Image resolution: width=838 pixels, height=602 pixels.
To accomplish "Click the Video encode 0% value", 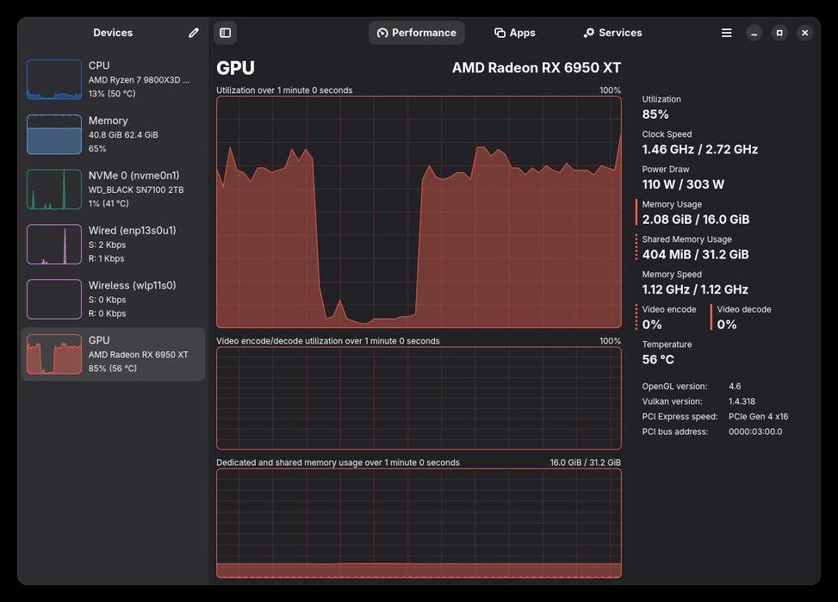I will [652, 325].
